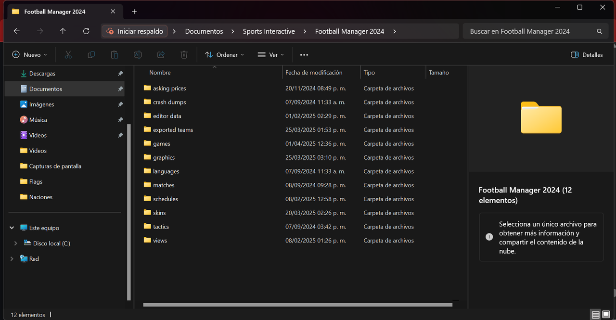Select the languages folder row
Screen dimensions: 616x320
pyautogui.click(x=301, y=171)
